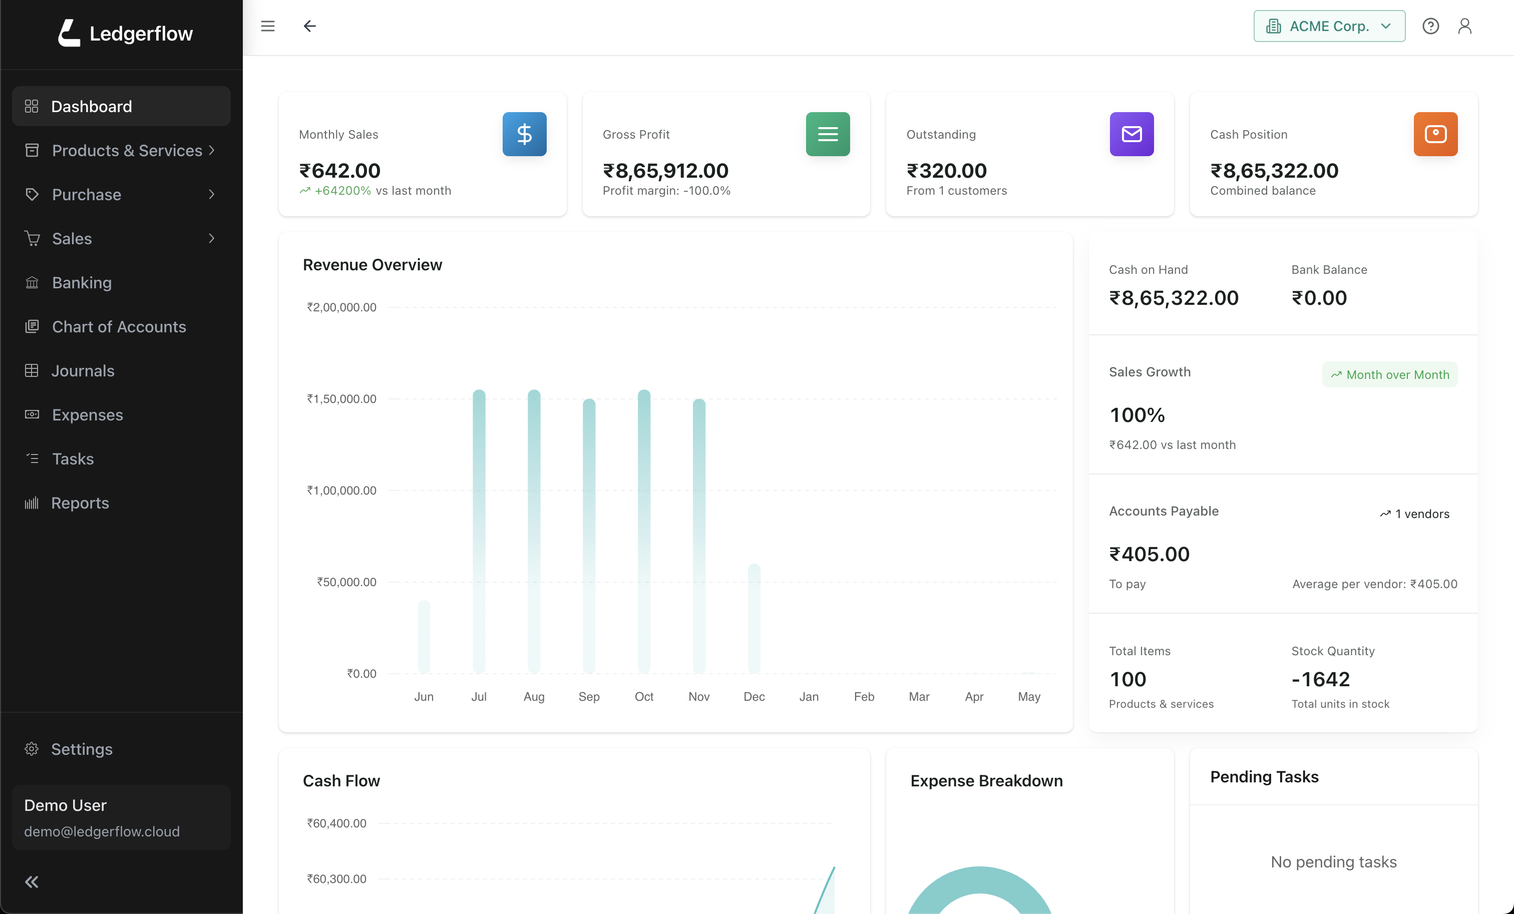Click the Ledgerflow logo
The height and width of the screenshot is (914, 1514).
(124, 33)
